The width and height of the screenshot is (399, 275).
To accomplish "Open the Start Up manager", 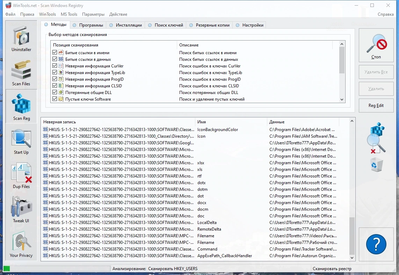I will [21, 142].
